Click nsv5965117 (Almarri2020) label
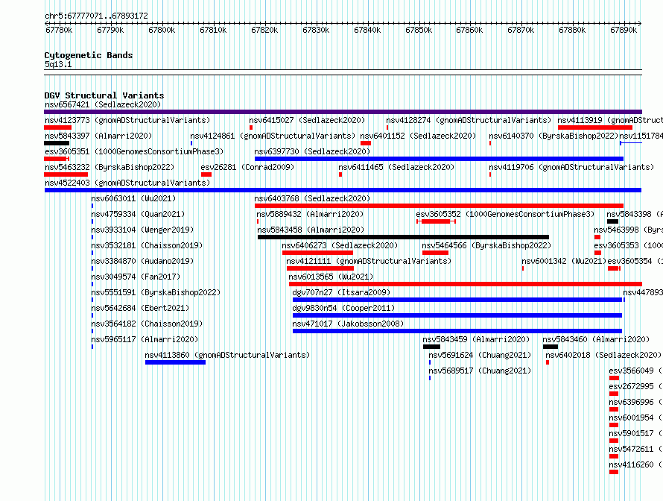663x501 pixels. 145,339
